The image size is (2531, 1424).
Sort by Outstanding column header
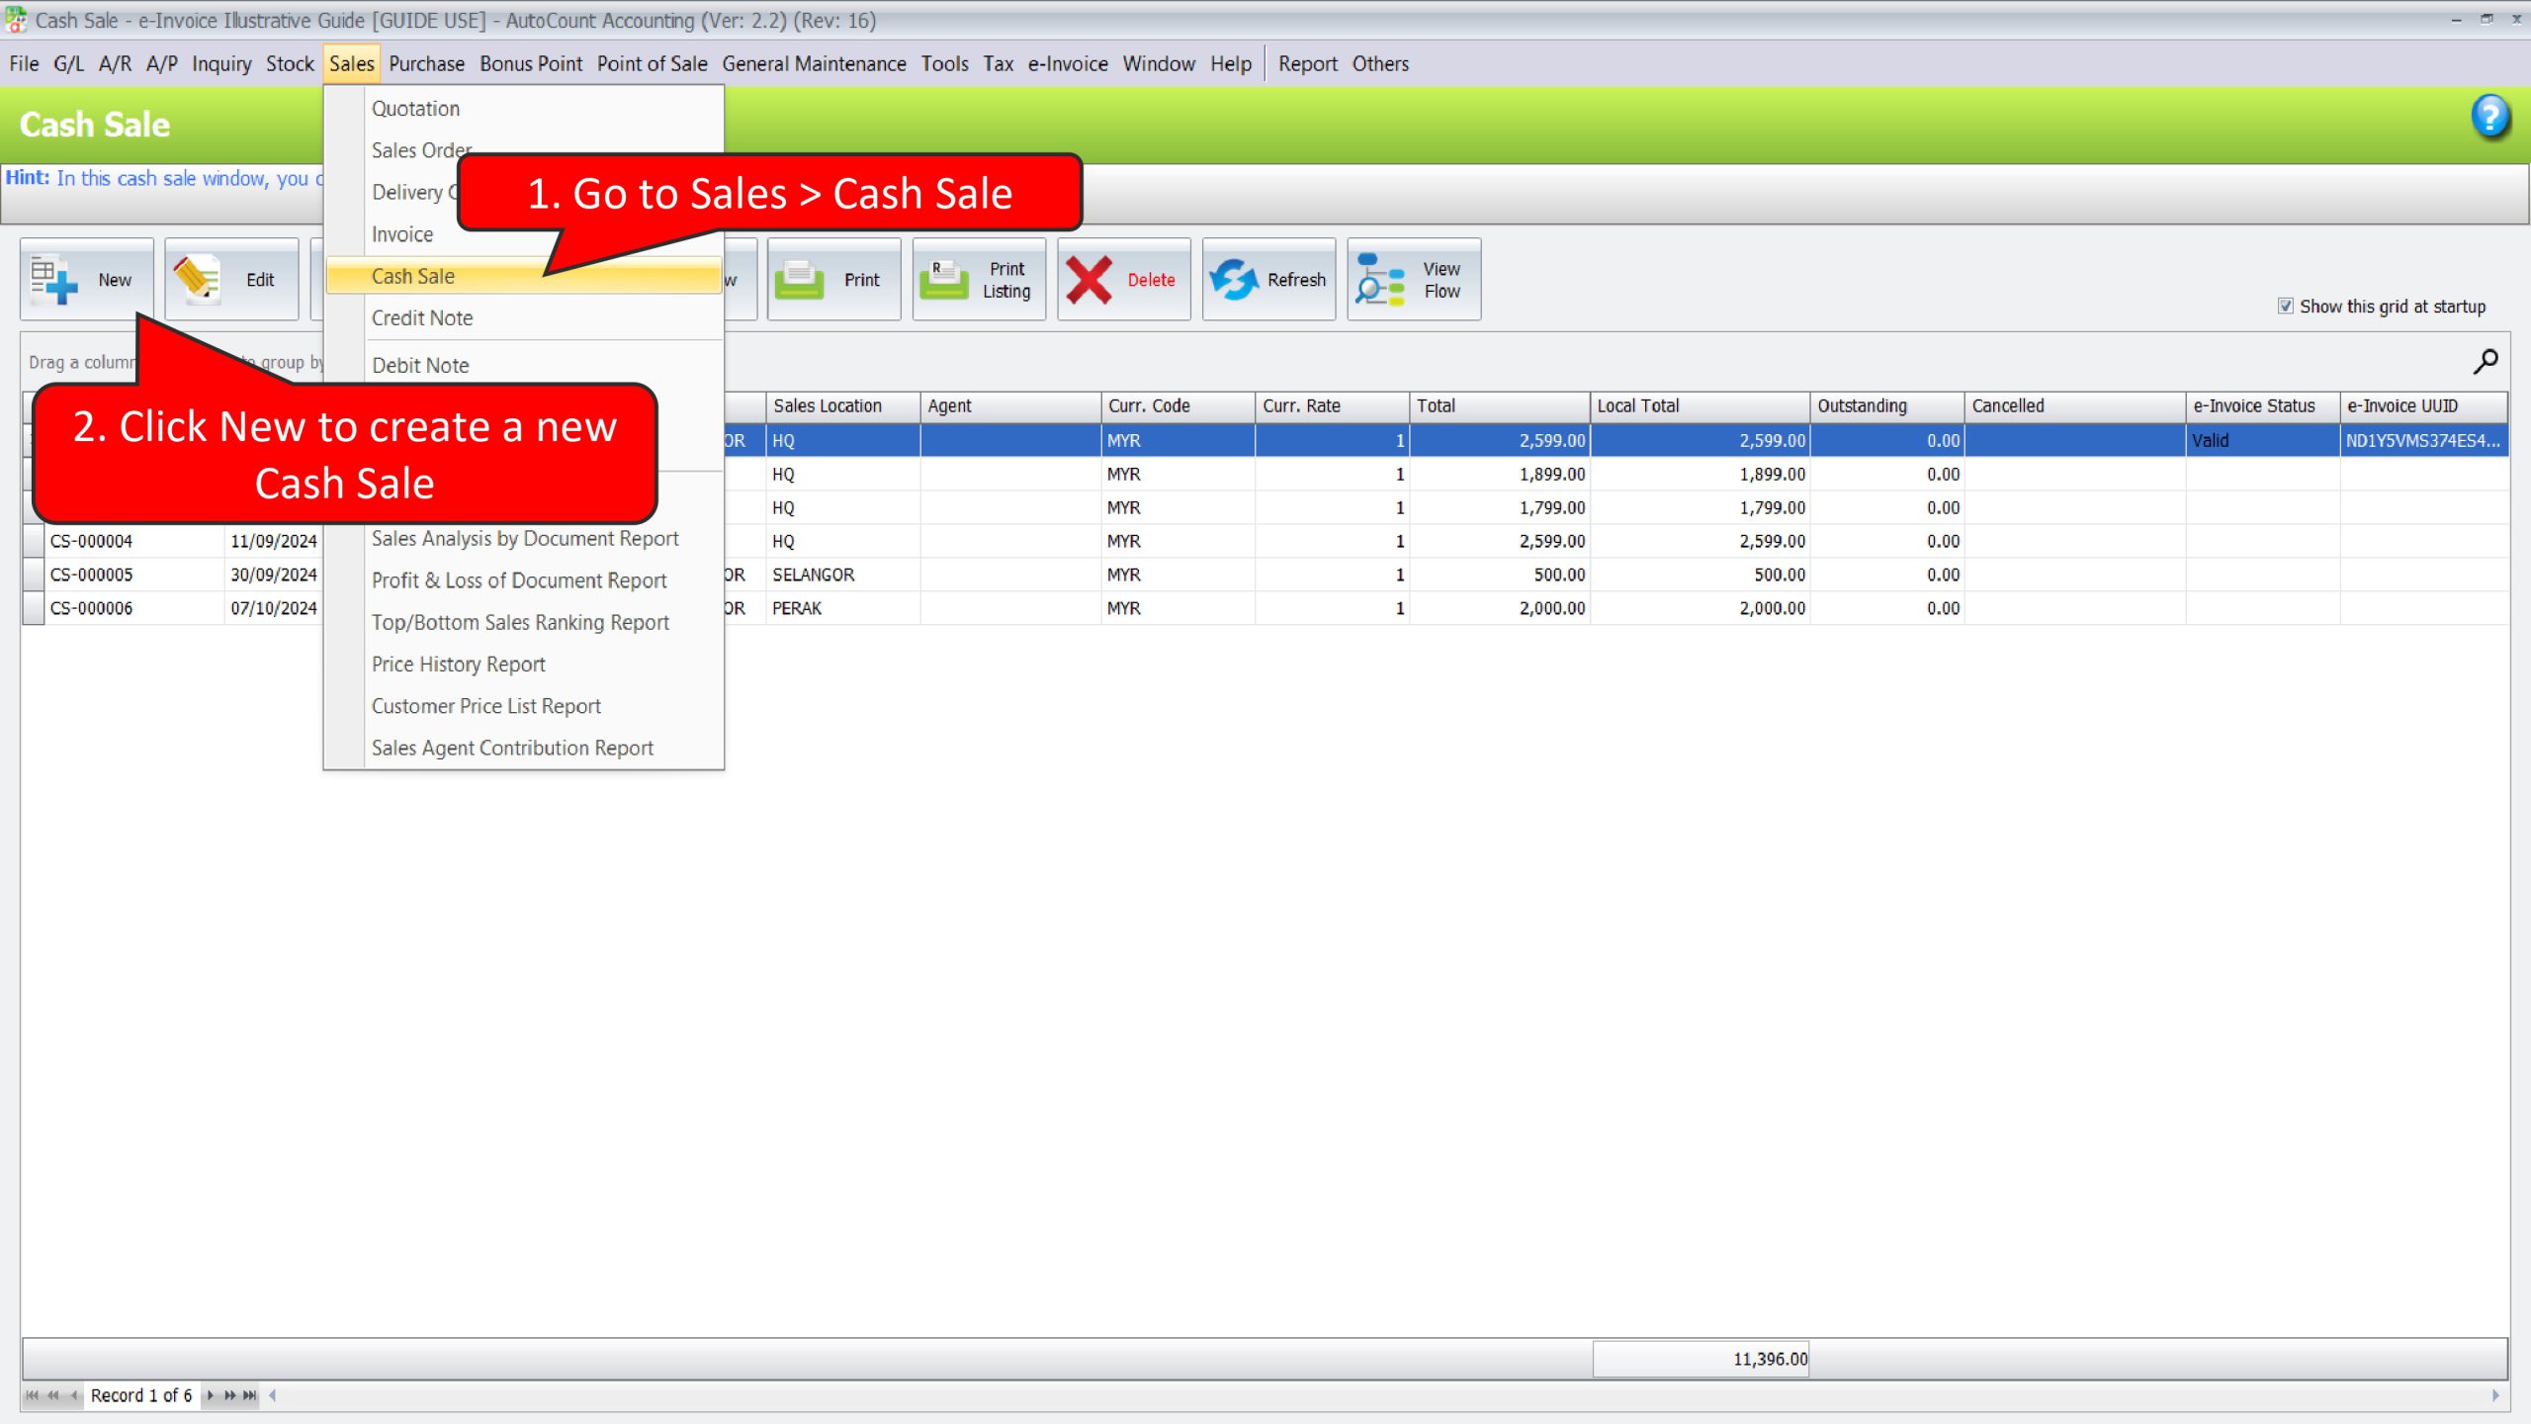[x=1887, y=405]
